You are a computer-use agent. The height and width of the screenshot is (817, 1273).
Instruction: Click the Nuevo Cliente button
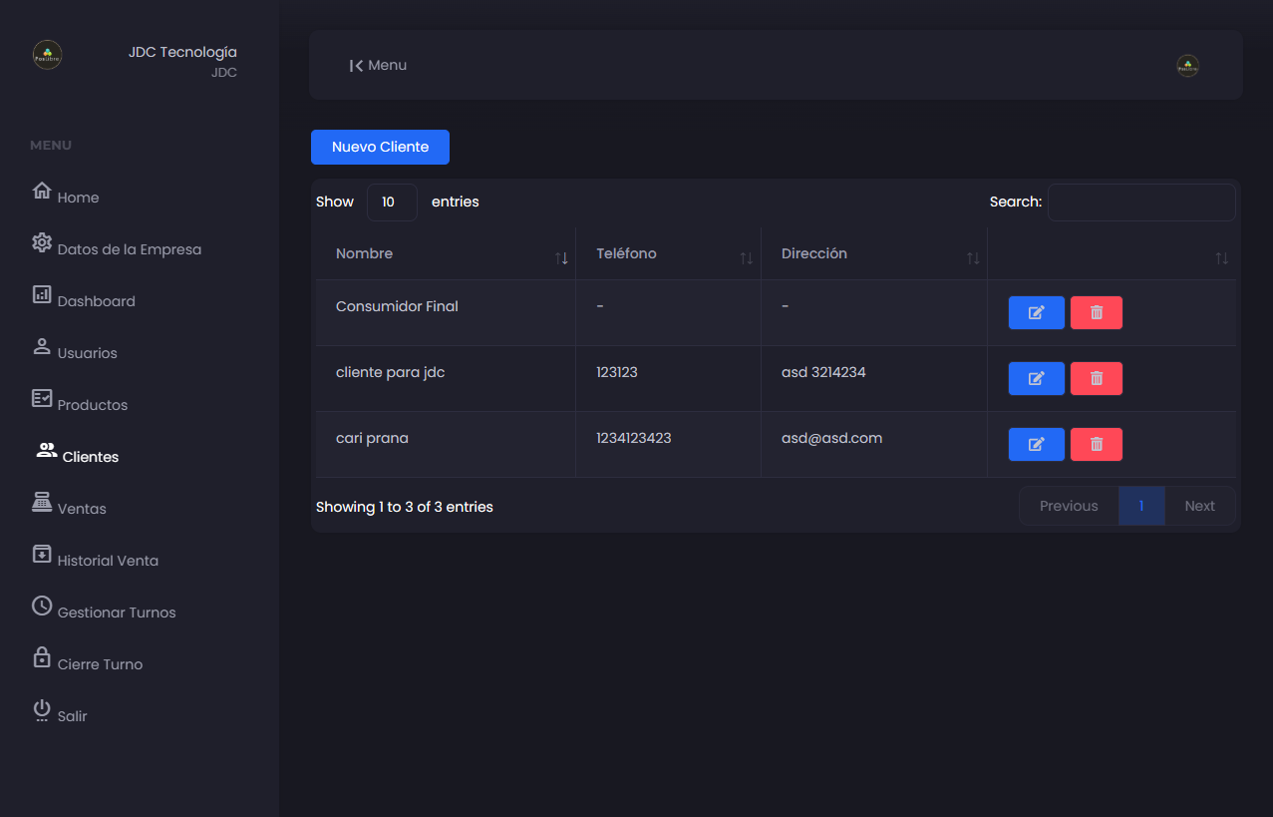coord(380,147)
